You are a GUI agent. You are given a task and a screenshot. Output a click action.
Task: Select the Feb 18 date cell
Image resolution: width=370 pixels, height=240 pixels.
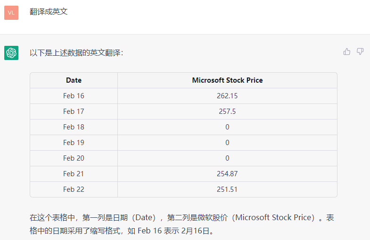[x=74, y=127]
